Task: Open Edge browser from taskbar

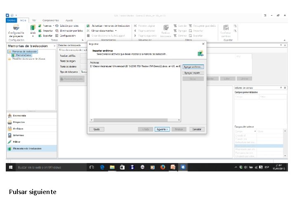Action: 102,167
